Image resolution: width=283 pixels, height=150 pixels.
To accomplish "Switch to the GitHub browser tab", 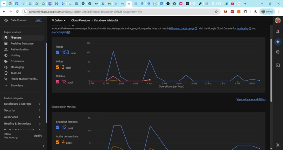I will coord(219,4).
